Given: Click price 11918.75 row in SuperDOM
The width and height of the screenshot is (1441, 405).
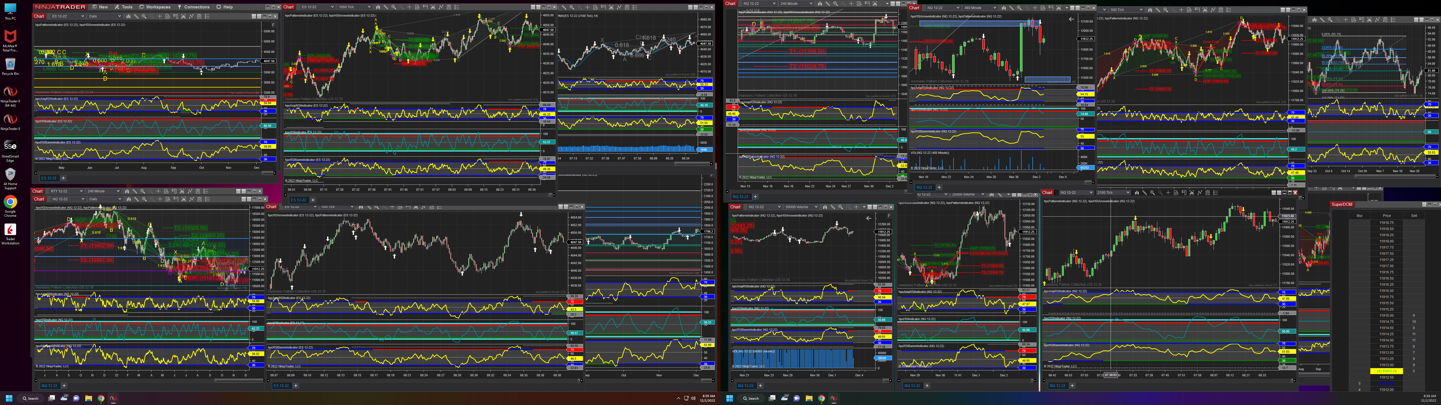Looking at the screenshot, I should tap(1386, 223).
